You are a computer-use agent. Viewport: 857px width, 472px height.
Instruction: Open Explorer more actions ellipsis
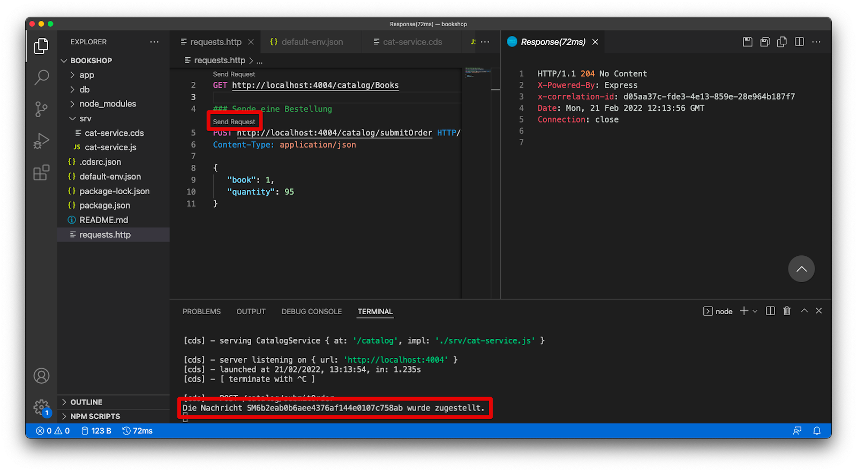[154, 42]
